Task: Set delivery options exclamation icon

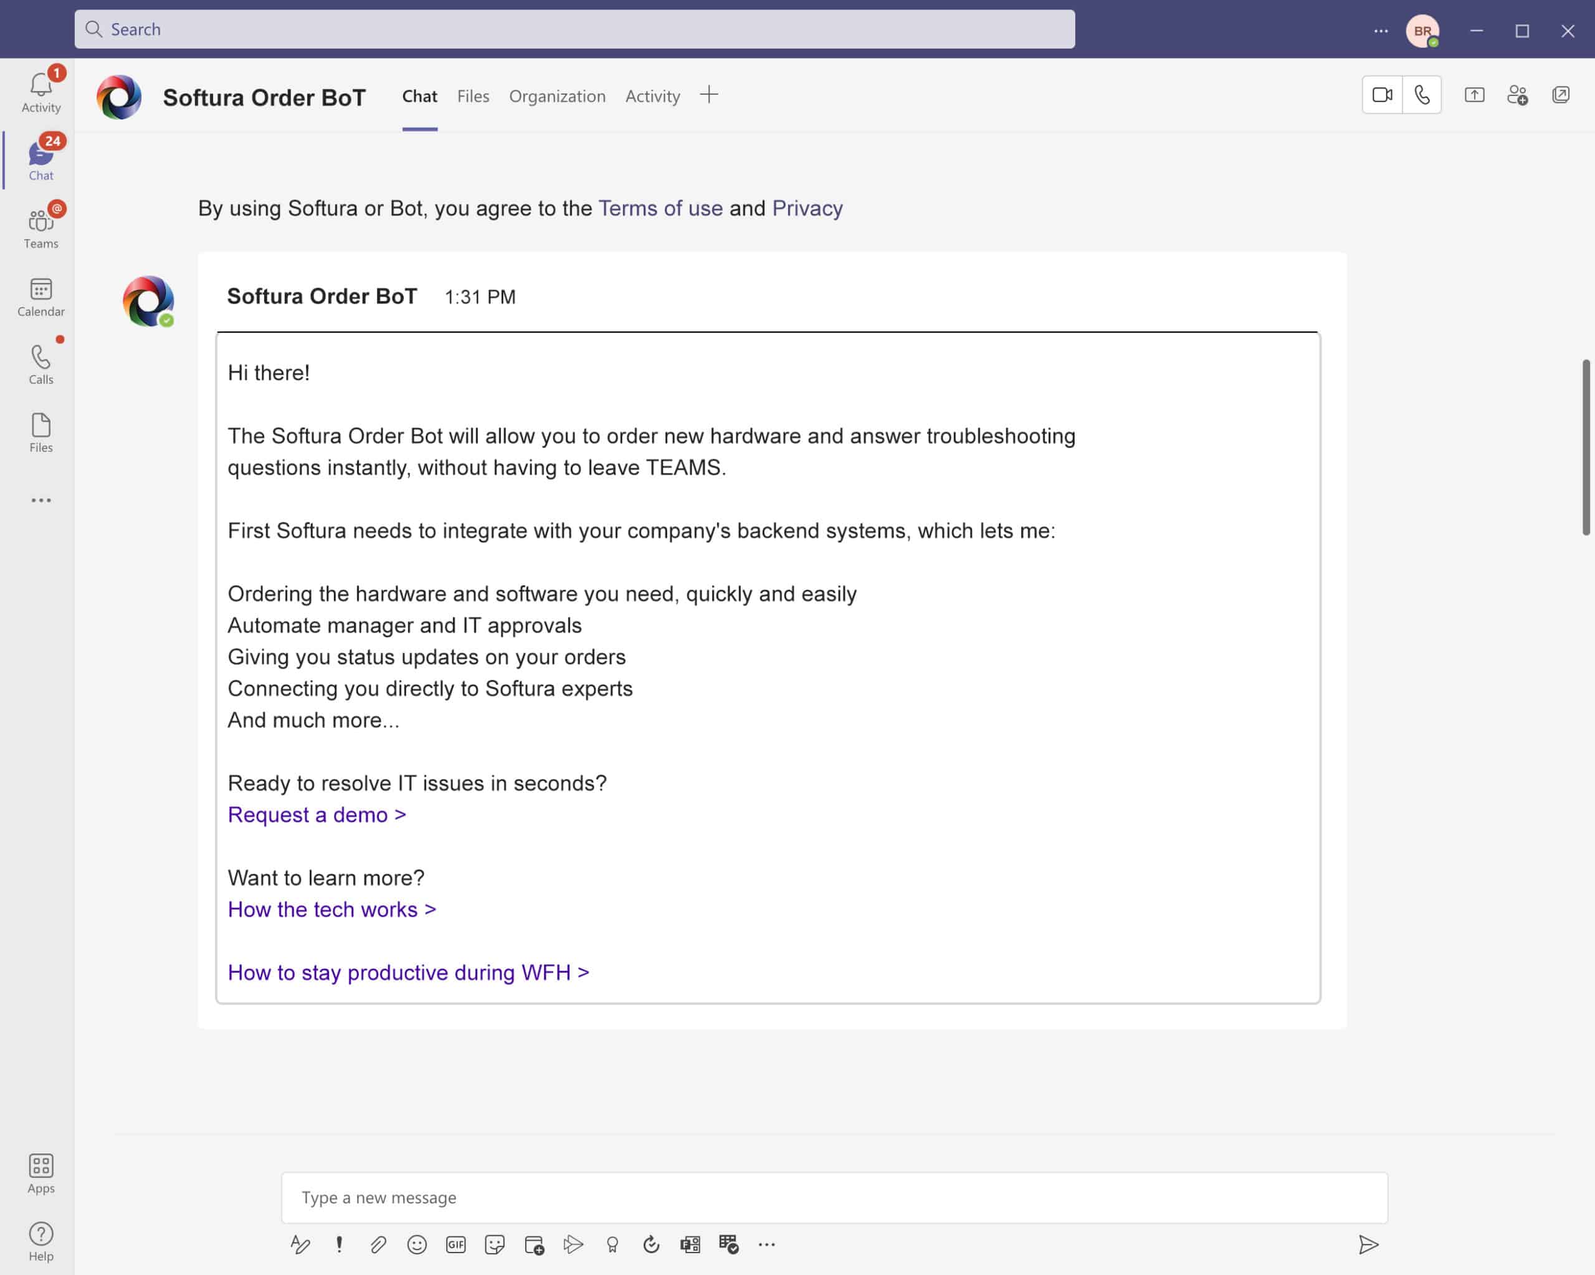Action: 339,1244
